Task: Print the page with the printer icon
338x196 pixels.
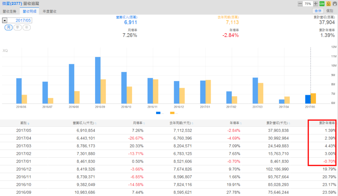Action: tap(335, 4)
